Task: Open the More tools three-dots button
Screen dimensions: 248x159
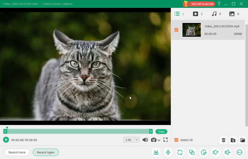Action: 239,152
